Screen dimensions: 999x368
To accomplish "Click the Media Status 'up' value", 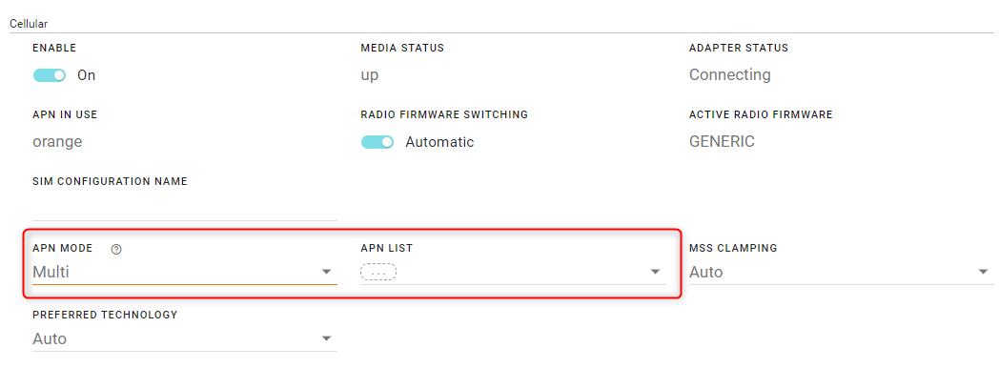I will click(x=370, y=75).
